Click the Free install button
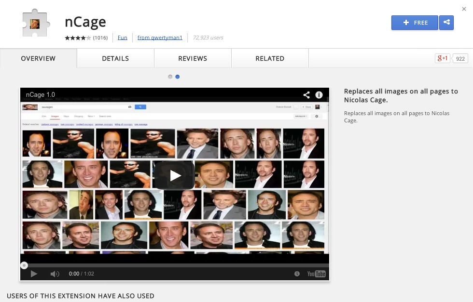Viewport: 473px width, 302px height. (x=415, y=23)
